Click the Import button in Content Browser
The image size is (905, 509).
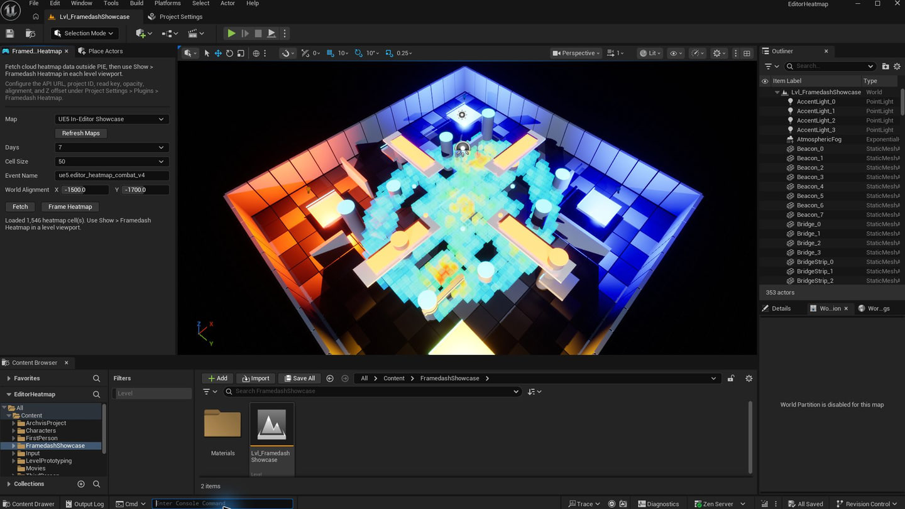click(256, 378)
